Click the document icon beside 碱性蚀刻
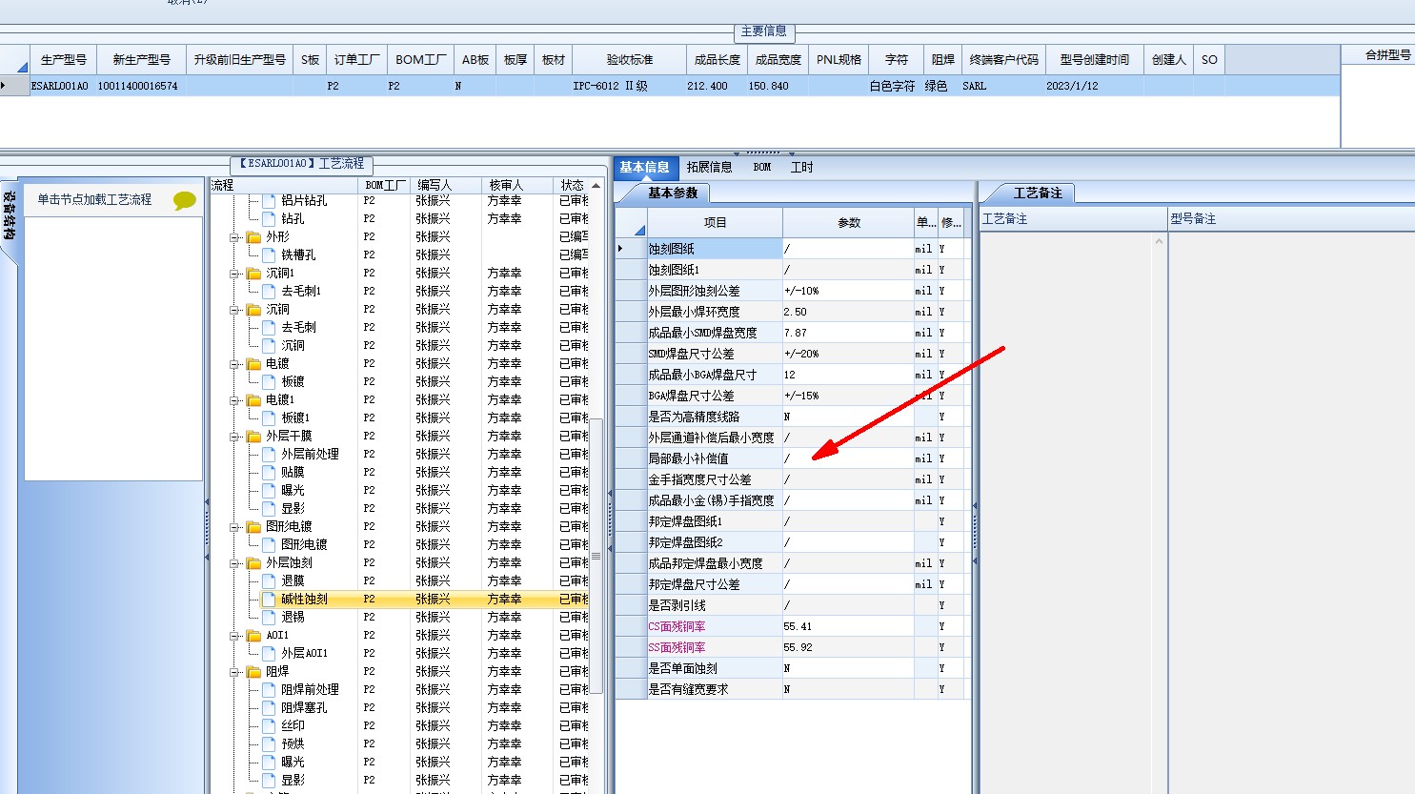1415x794 pixels. pyautogui.click(x=269, y=600)
